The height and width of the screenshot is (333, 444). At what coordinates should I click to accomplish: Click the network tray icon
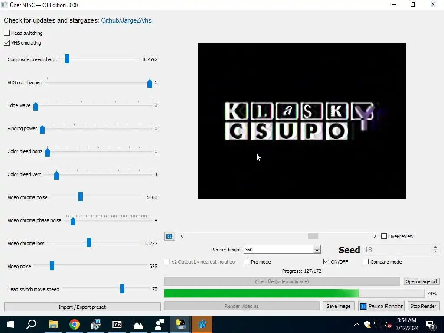coord(378,324)
